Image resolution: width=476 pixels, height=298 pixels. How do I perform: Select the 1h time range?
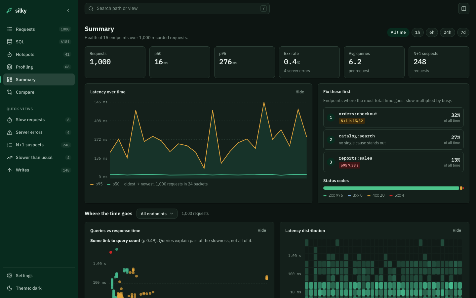click(417, 32)
